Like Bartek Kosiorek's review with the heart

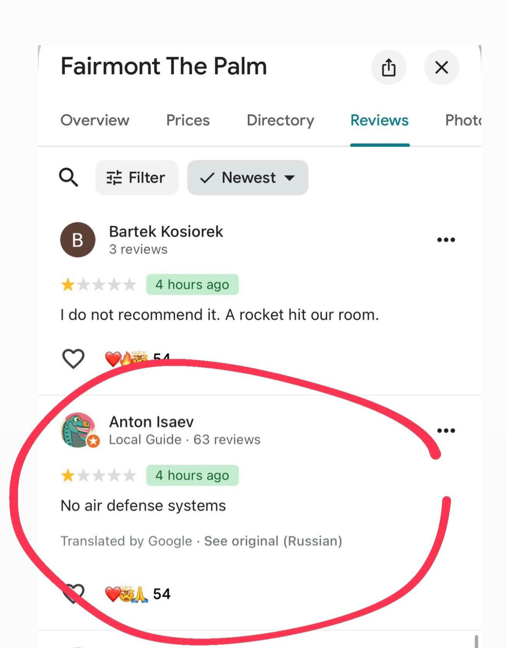pyautogui.click(x=73, y=359)
